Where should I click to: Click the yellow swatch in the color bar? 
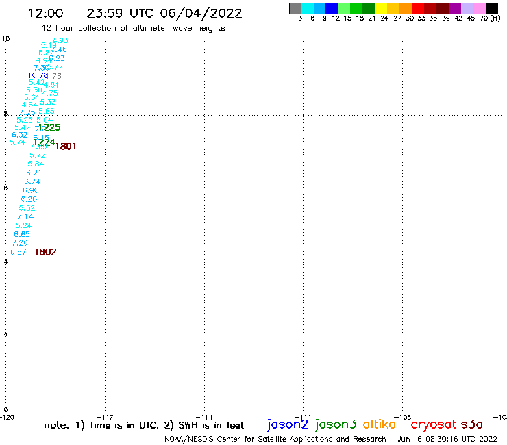381,8
